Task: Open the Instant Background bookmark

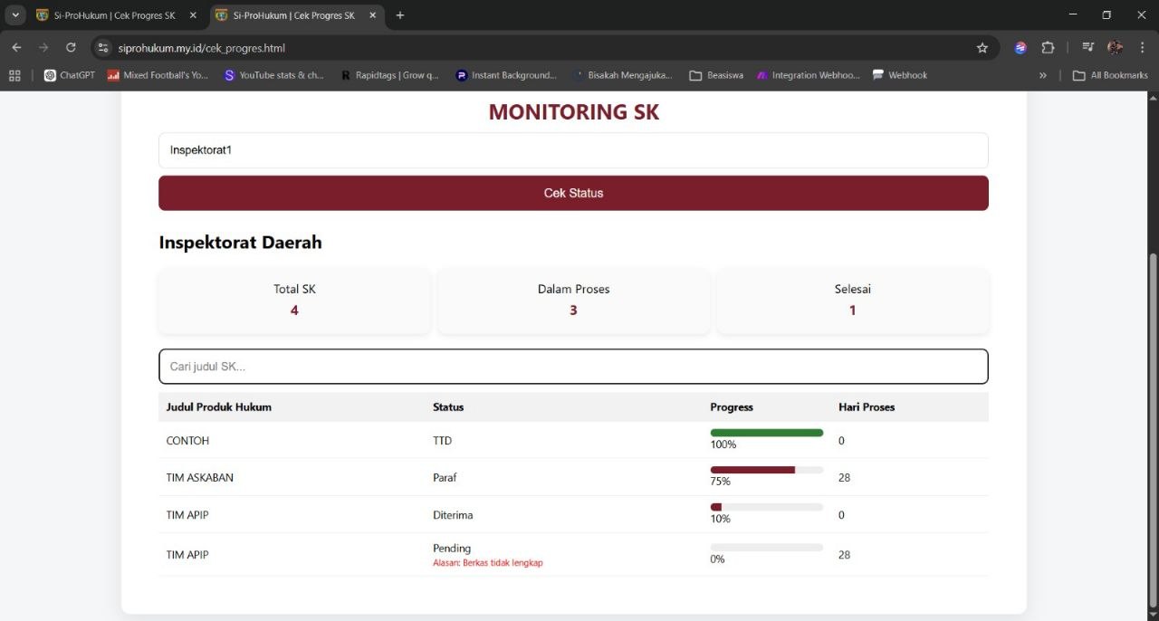Action: pyautogui.click(x=506, y=75)
